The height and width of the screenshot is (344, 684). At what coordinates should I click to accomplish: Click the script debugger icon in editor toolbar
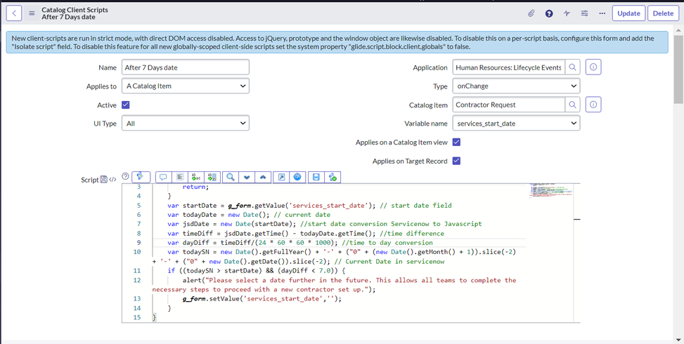333,177
